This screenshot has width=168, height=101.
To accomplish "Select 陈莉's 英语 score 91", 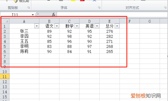I will tap(90, 51).
